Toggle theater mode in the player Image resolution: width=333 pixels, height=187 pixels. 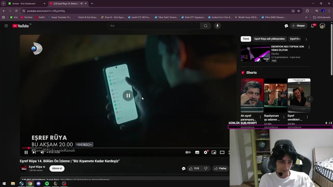coord(222,152)
